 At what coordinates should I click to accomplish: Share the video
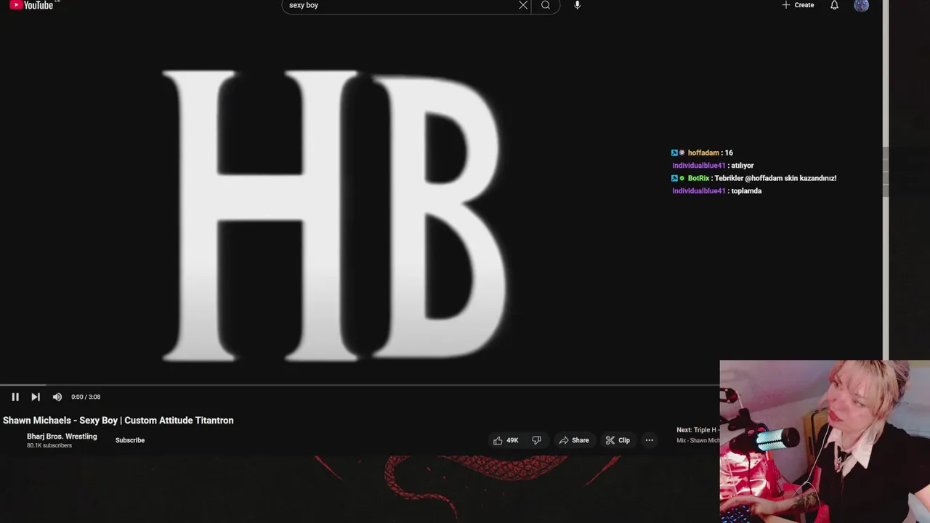pyautogui.click(x=574, y=440)
